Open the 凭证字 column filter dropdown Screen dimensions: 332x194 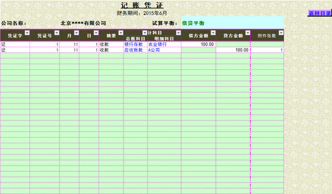tap(27, 33)
